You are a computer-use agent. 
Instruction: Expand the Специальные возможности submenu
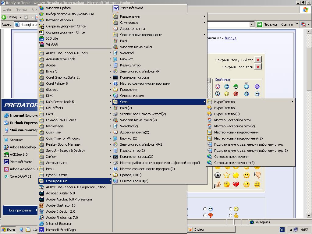(159, 35)
